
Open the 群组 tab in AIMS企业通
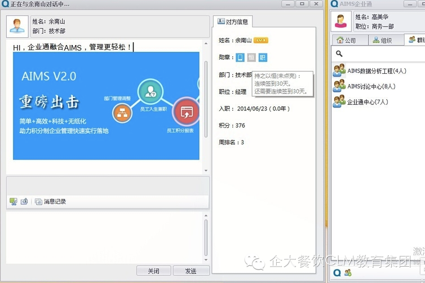pos(415,40)
